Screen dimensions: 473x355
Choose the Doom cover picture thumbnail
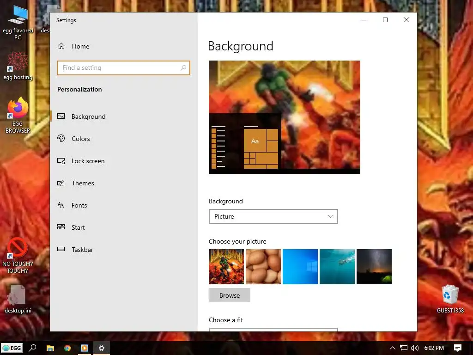pos(226,267)
